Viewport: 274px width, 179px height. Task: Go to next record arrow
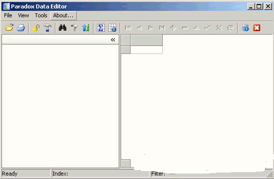tap(151, 28)
